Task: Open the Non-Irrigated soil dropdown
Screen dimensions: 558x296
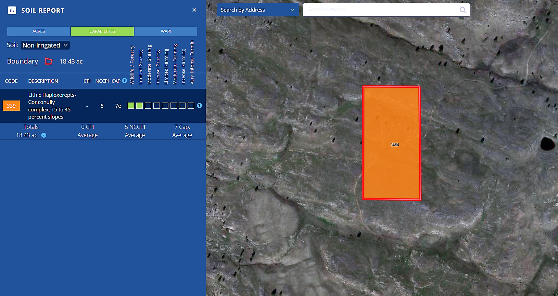Action: click(x=45, y=45)
